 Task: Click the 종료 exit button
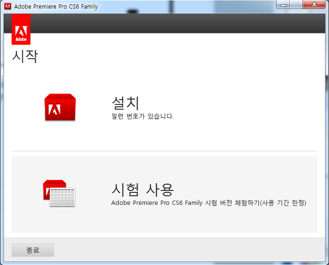33,250
